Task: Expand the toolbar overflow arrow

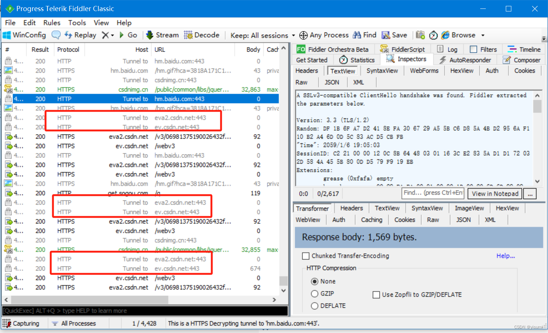Action: [x=544, y=38]
